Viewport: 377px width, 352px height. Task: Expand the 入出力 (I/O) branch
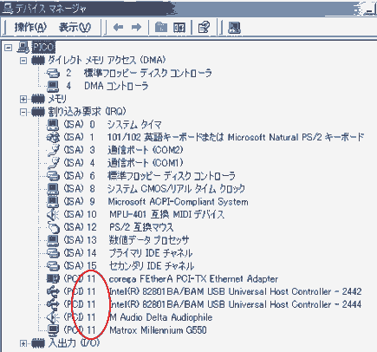pos(23,343)
